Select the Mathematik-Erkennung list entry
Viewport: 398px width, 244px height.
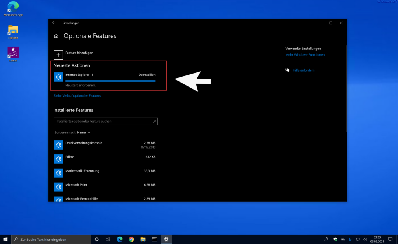tap(105, 173)
